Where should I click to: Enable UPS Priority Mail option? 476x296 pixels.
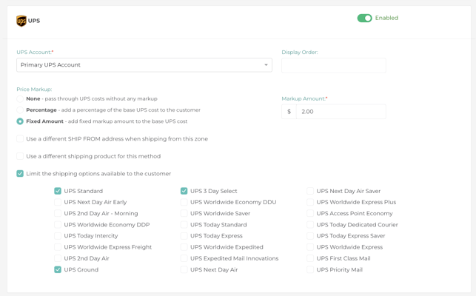click(310, 269)
